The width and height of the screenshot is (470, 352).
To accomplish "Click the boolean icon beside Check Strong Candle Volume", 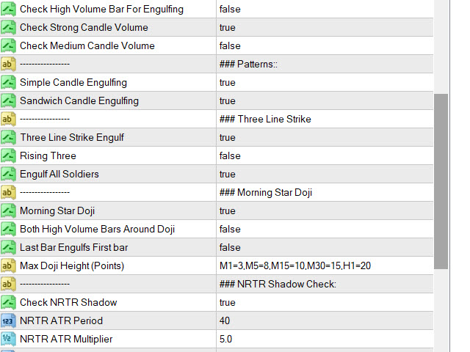I will 8,28.
